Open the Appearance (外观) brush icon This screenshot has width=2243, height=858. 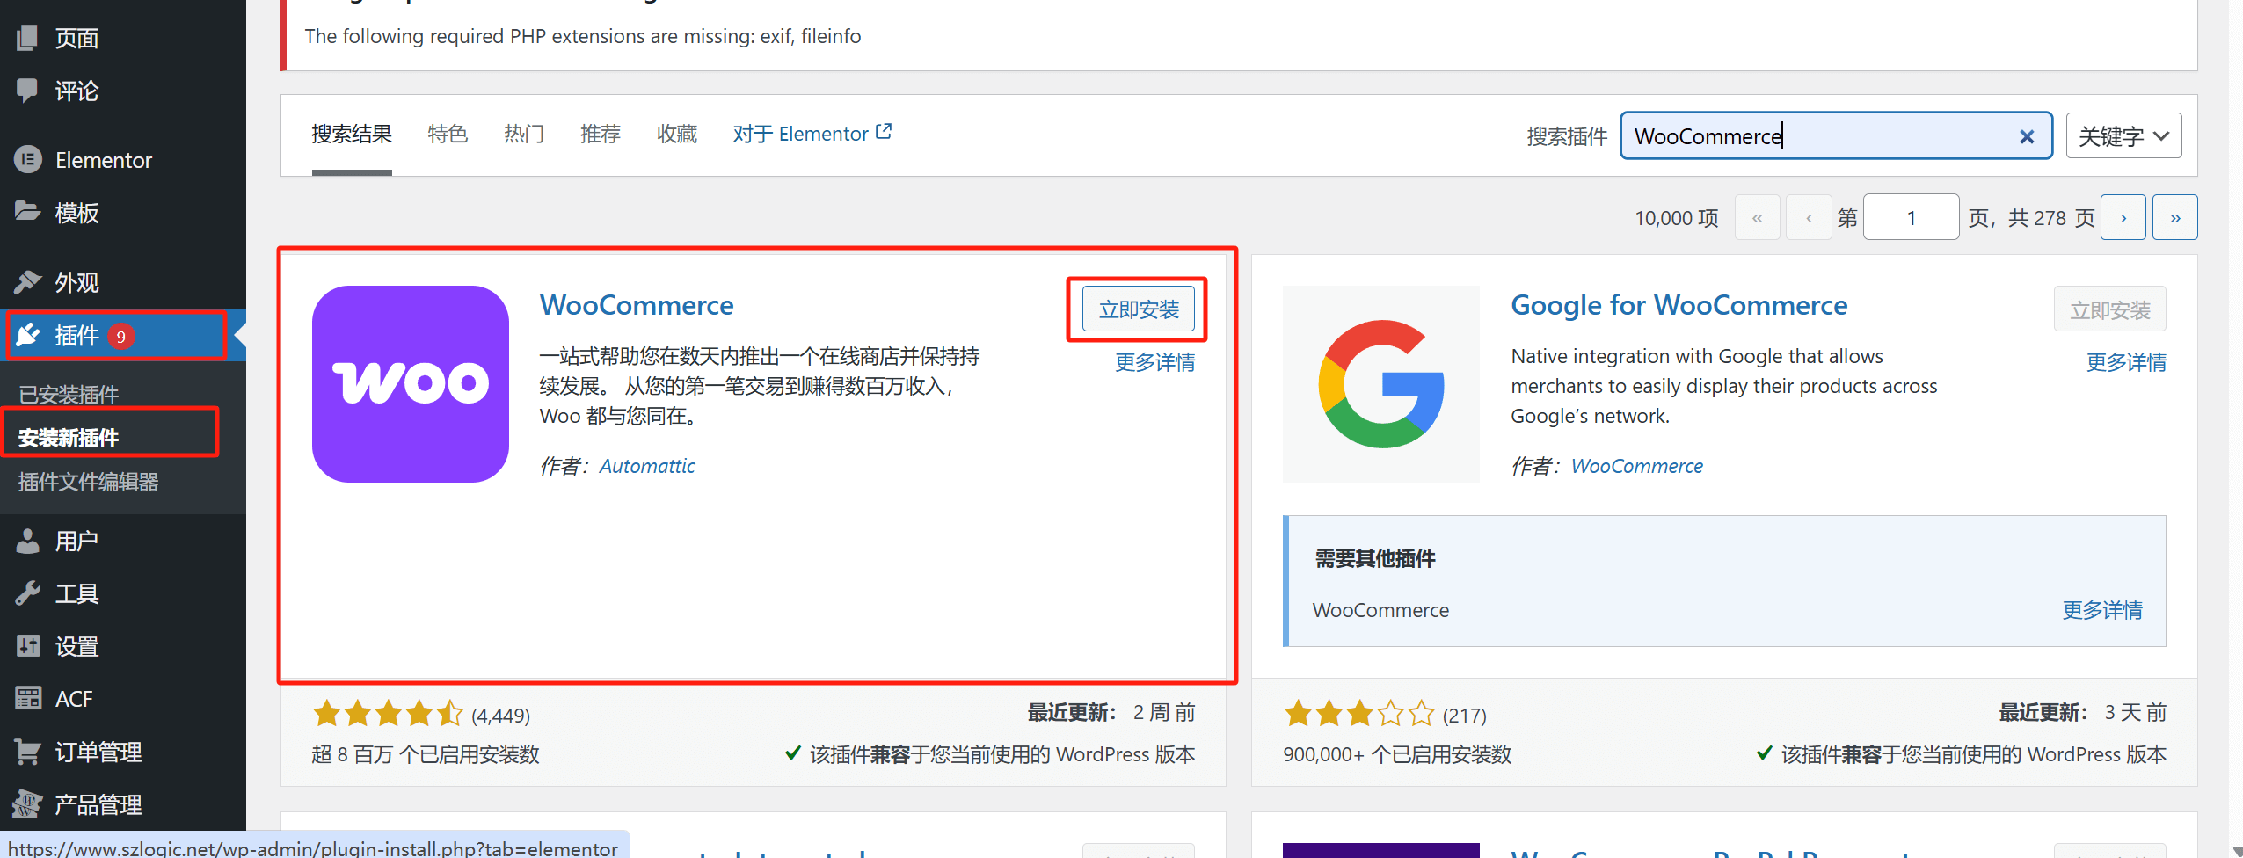pos(27,281)
